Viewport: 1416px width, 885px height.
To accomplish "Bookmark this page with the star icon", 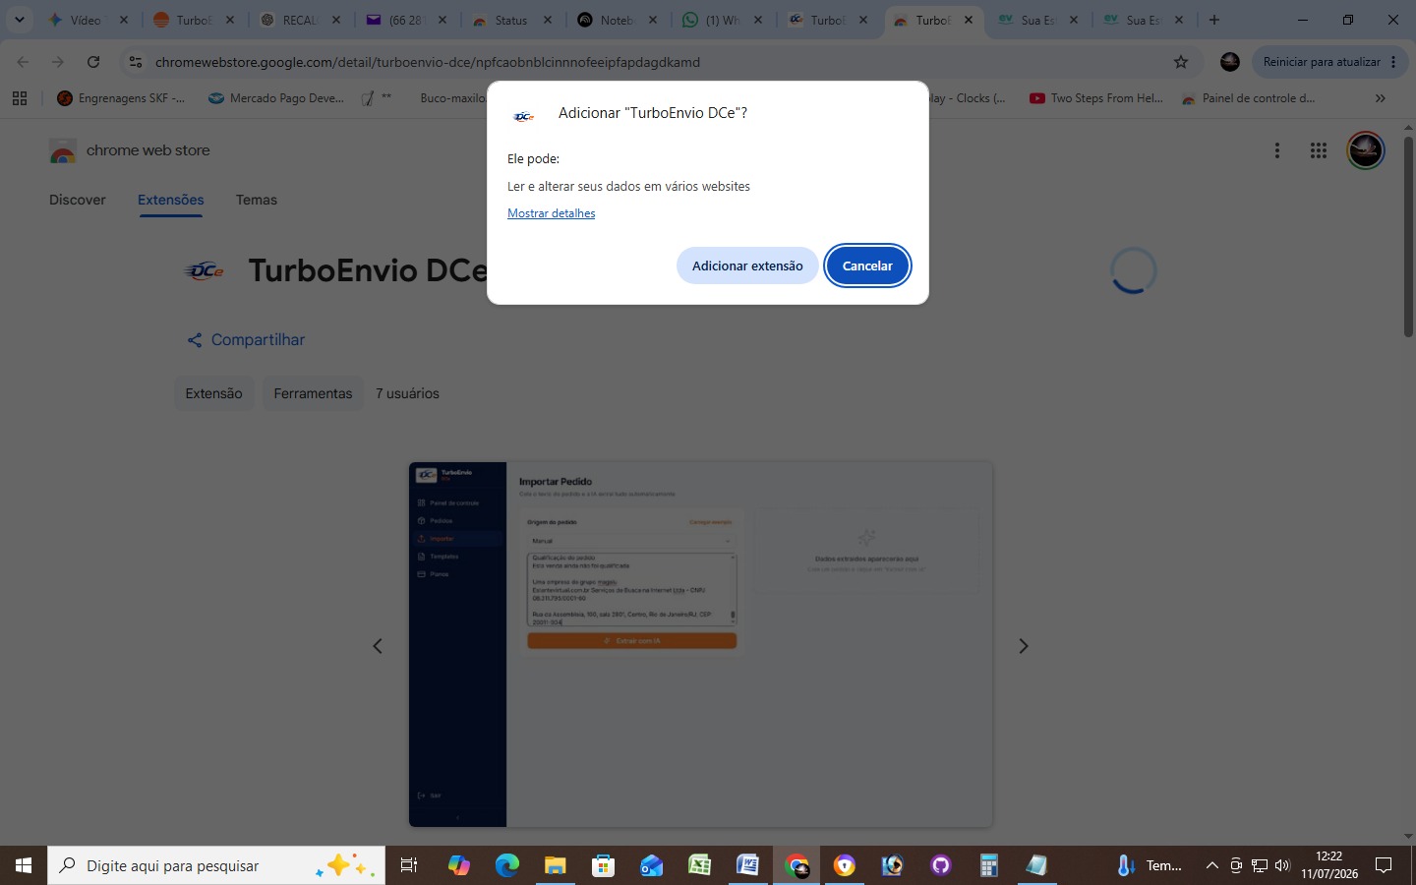I will (x=1181, y=62).
